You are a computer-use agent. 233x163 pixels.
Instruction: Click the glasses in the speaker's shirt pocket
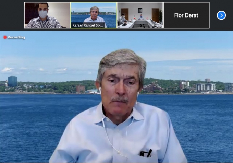coord(146,153)
